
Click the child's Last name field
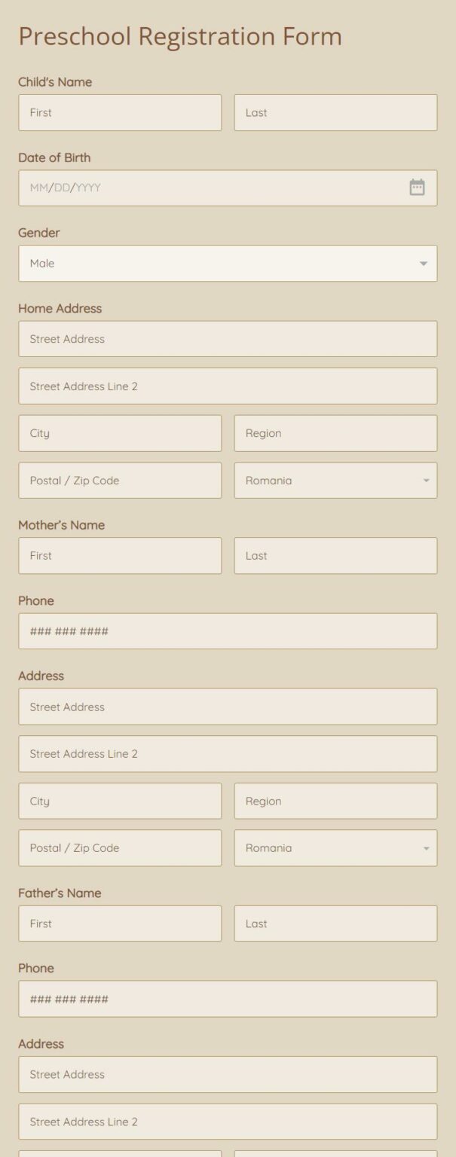(x=335, y=112)
